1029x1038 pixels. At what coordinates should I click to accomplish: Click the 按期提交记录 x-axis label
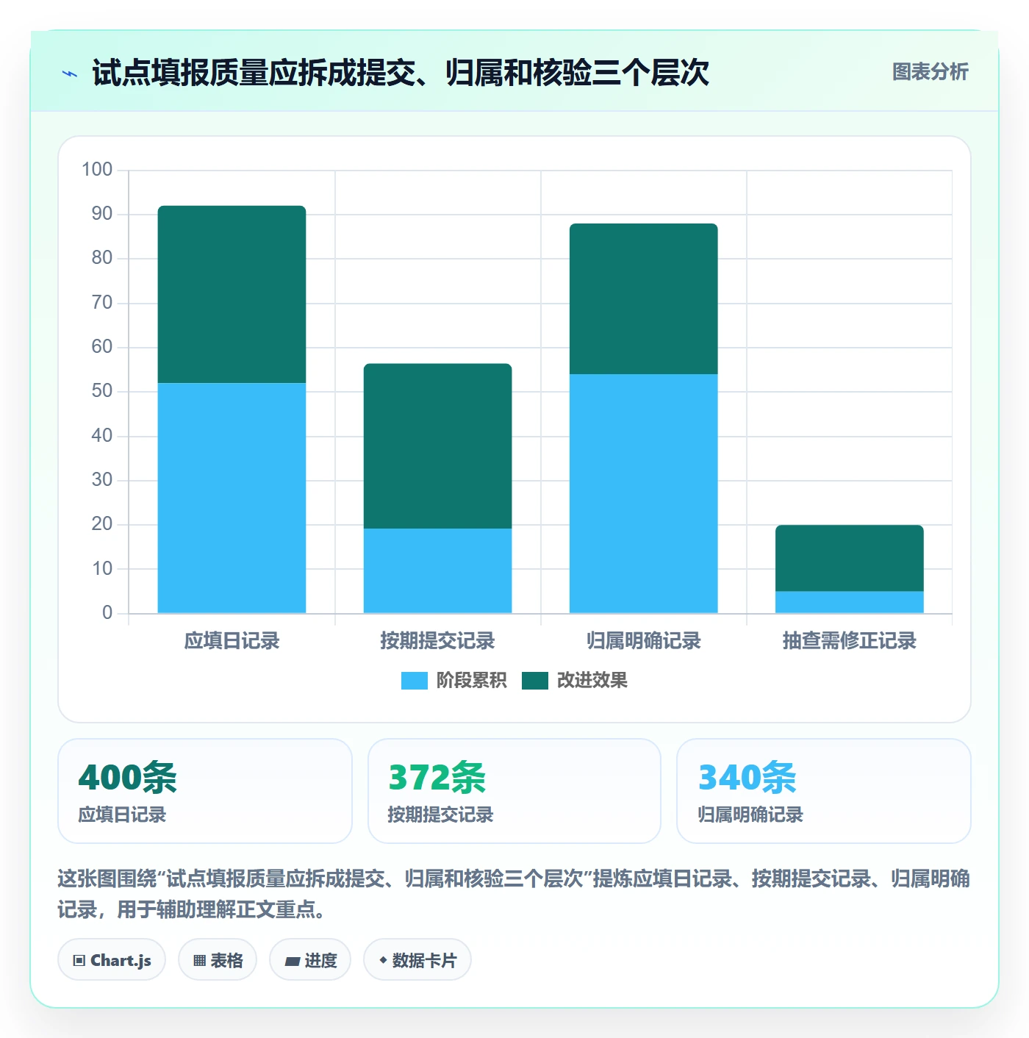pos(437,641)
